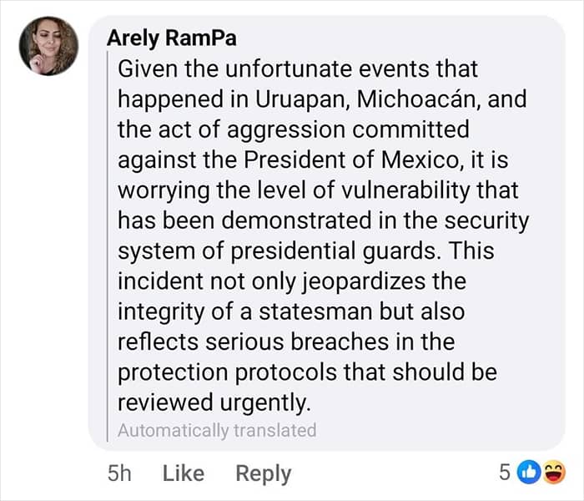Click the phrase President of Mexico

point(351,160)
